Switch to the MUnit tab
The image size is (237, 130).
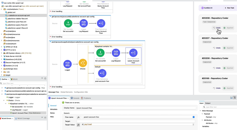[x=14, y=79]
